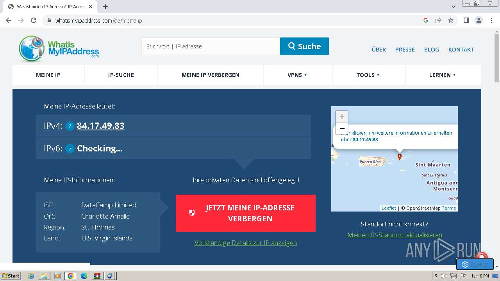Click the Start button
The height and width of the screenshot is (281, 500).
[11, 276]
